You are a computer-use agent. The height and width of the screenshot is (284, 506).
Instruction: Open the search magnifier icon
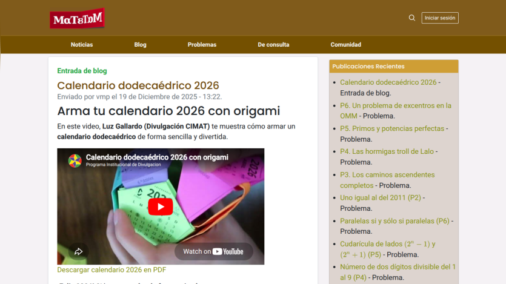412,18
